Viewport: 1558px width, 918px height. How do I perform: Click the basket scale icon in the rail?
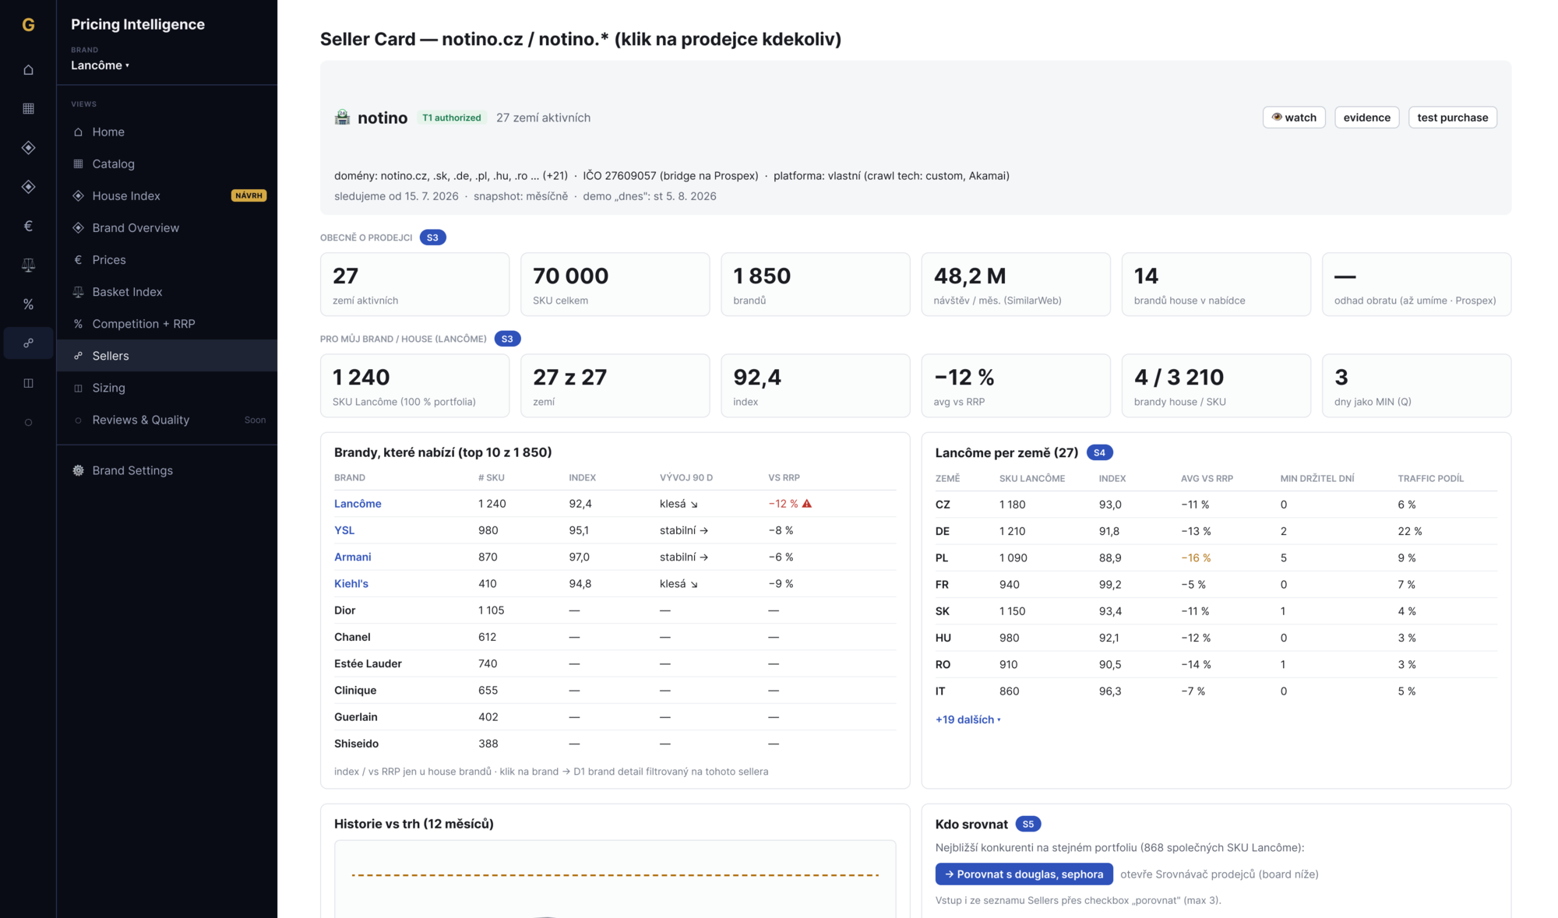(28, 266)
